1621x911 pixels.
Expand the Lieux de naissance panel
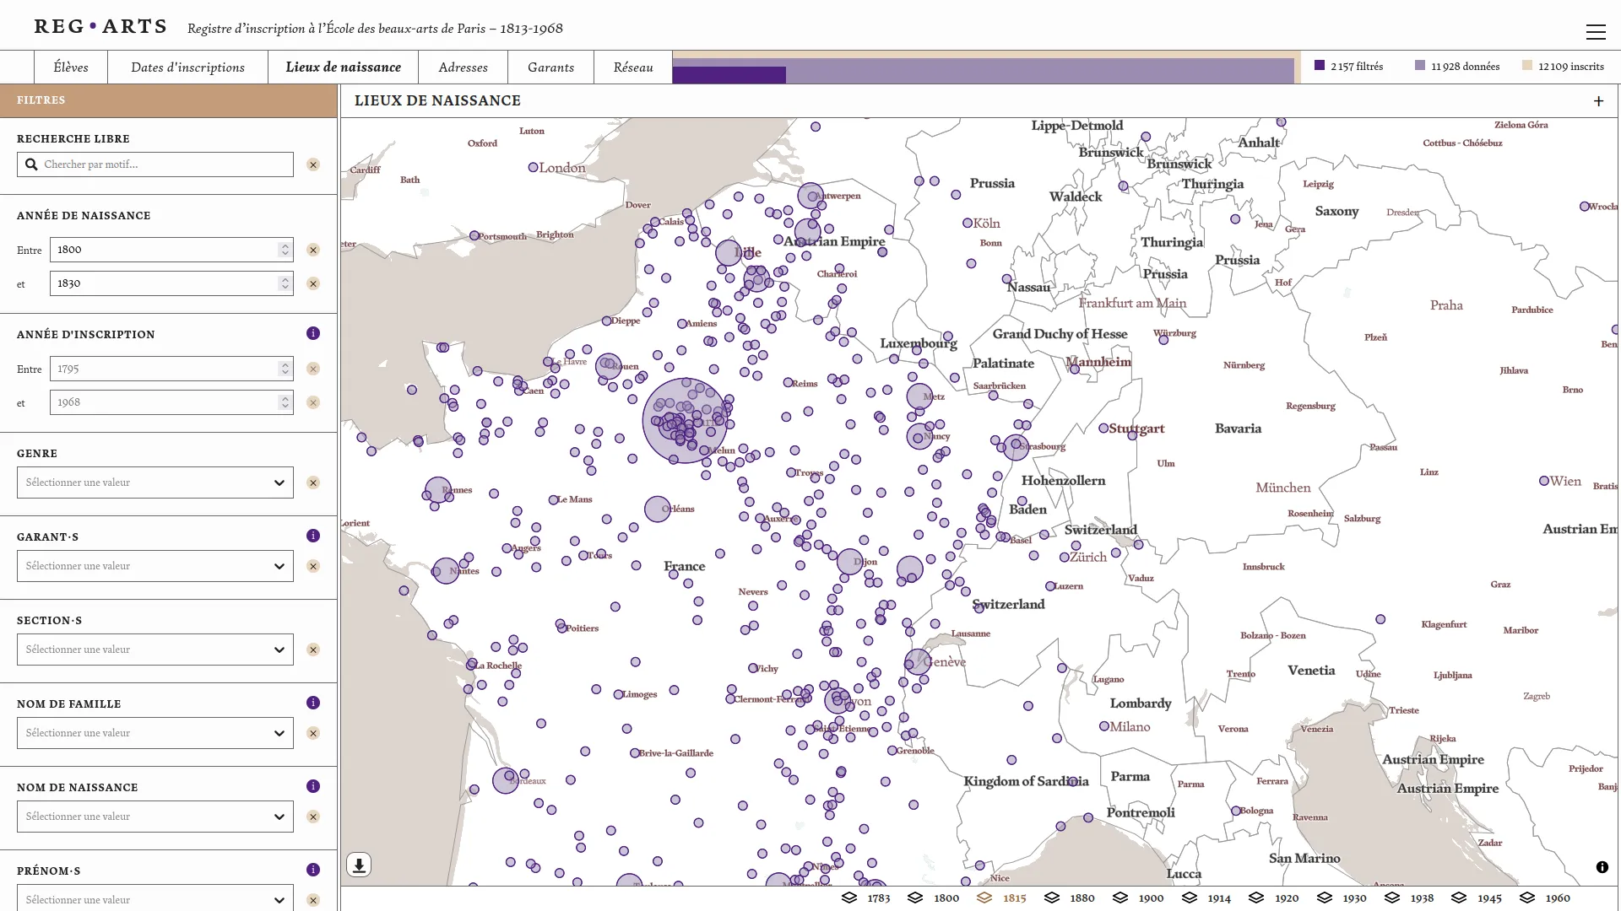pyautogui.click(x=1598, y=101)
